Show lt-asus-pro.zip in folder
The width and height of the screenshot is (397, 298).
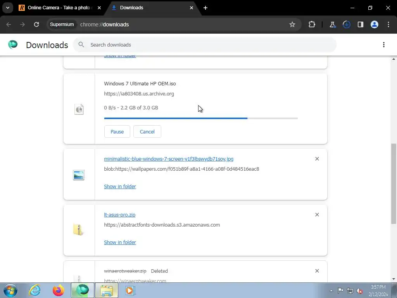120,242
